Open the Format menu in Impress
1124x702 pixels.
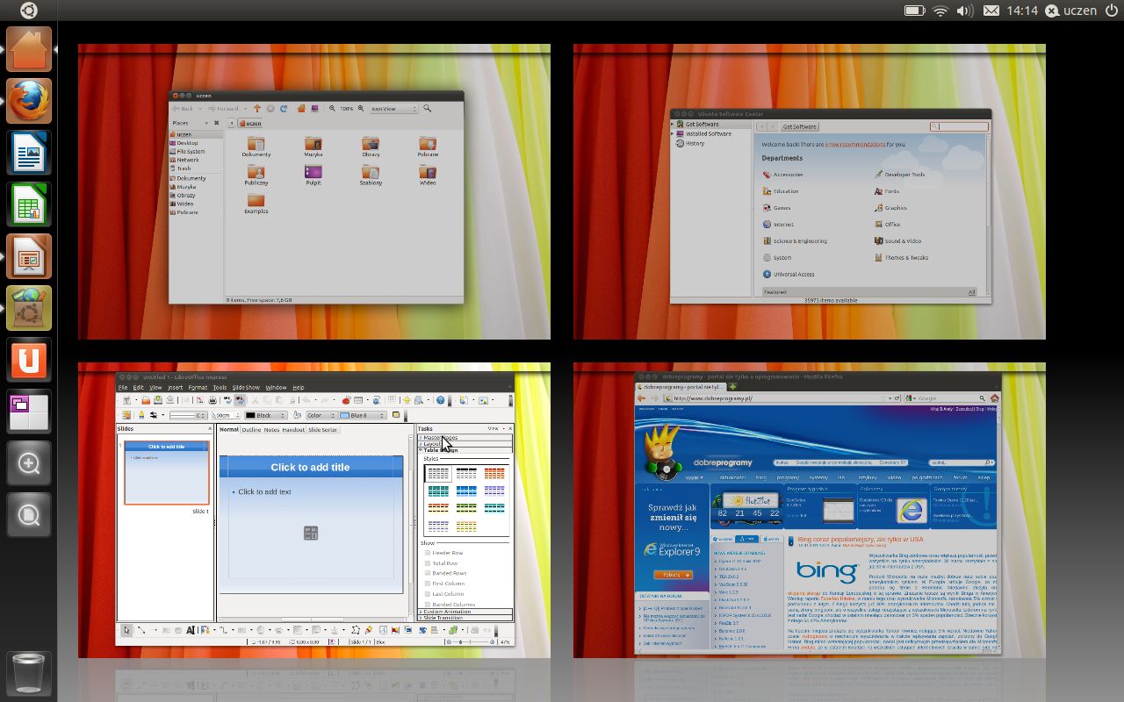(198, 387)
